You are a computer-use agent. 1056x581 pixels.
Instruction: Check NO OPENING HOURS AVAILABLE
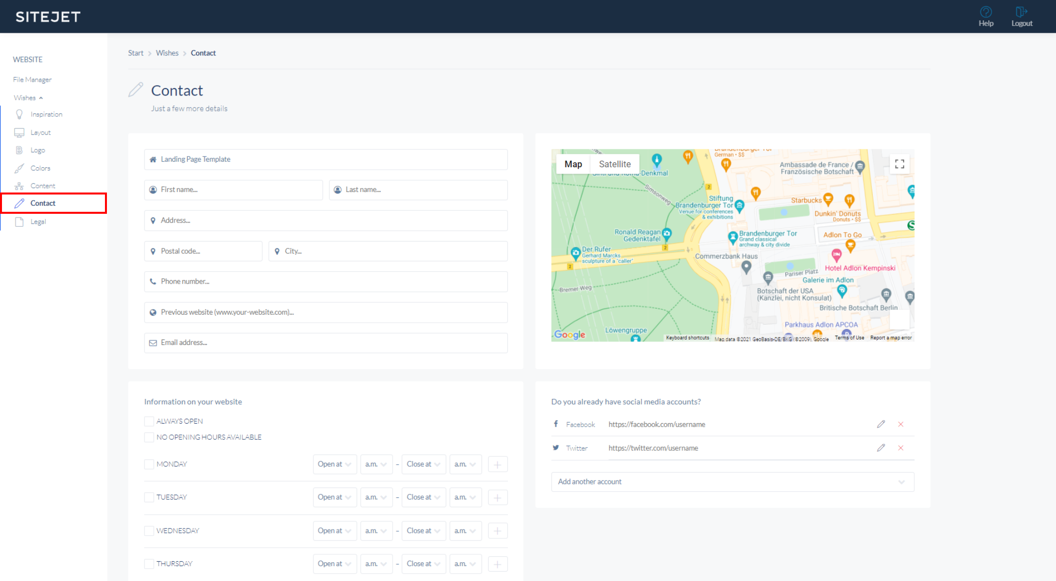pos(149,437)
